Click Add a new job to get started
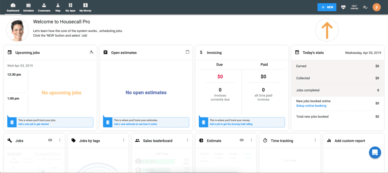388x173 pixels. coord(33,124)
